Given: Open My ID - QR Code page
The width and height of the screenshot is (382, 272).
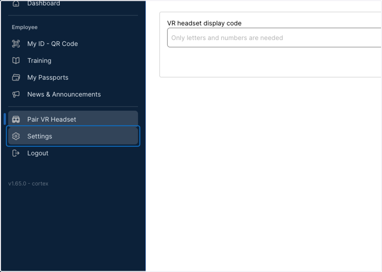Looking at the screenshot, I should (x=73, y=44).
